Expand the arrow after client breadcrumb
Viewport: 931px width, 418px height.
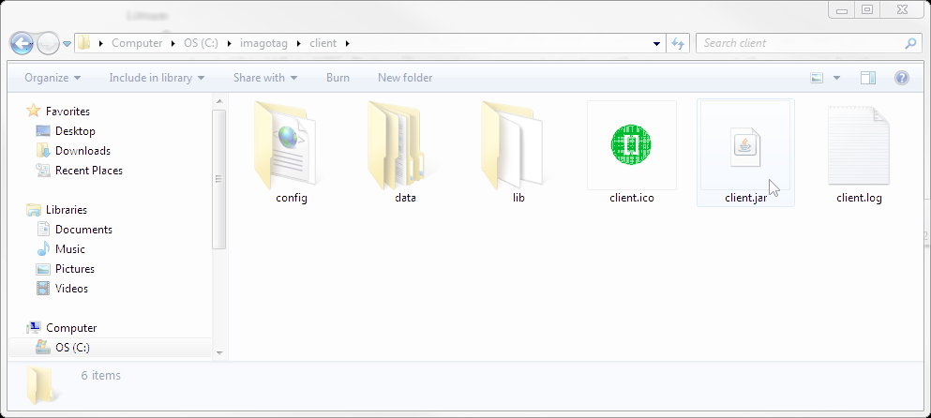pyautogui.click(x=347, y=43)
